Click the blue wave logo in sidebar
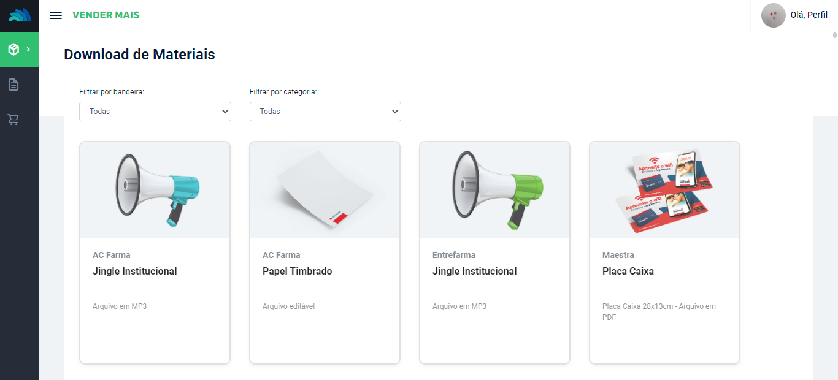The width and height of the screenshot is (838, 380). point(20,15)
